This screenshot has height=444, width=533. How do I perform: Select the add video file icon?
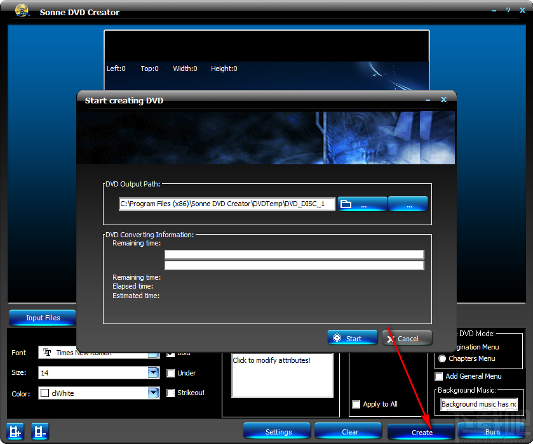click(x=14, y=431)
